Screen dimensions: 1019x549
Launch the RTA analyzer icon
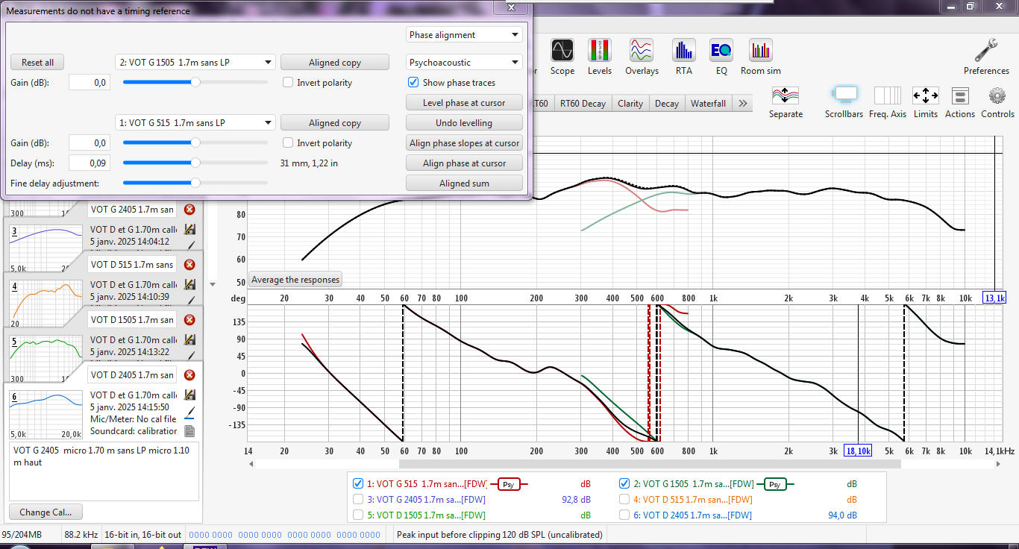[x=683, y=51]
